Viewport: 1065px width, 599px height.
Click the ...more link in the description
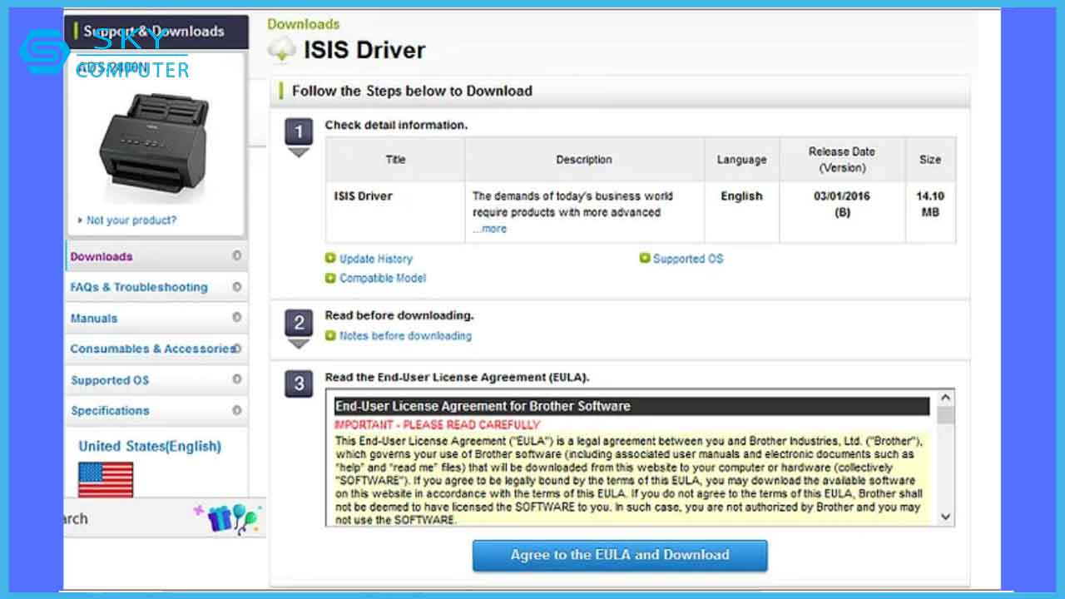[x=489, y=229]
